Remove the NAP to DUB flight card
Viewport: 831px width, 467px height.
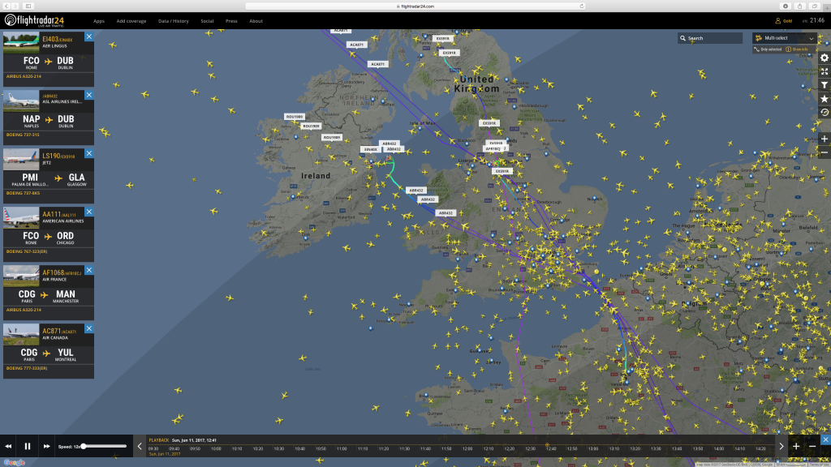tap(89, 95)
